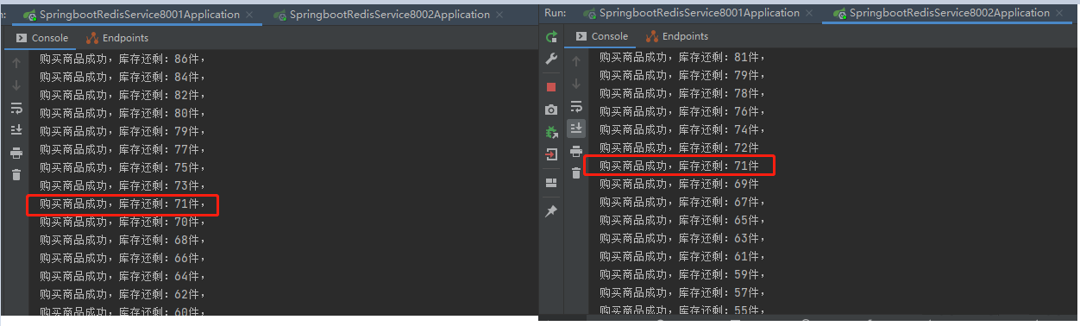Click up-arrow stack trace icon in right console

pyautogui.click(x=576, y=61)
